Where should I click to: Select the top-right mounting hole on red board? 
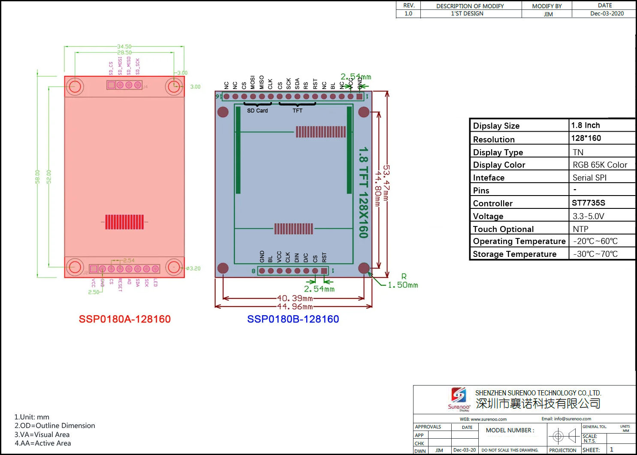pyautogui.click(x=174, y=87)
